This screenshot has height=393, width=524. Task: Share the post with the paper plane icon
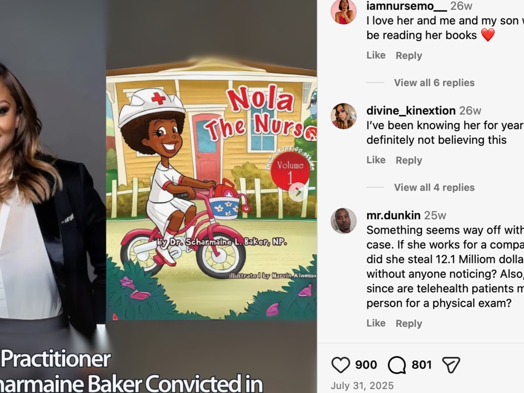[x=451, y=365]
